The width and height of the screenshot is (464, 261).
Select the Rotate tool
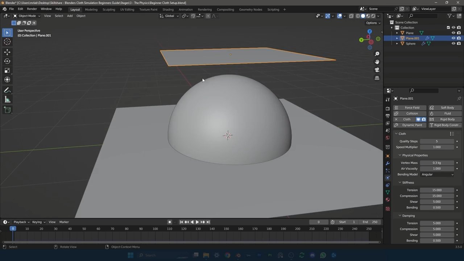click(7, 61)
